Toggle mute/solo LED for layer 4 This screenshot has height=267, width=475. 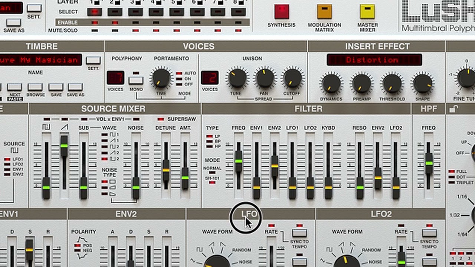(156, 30)
